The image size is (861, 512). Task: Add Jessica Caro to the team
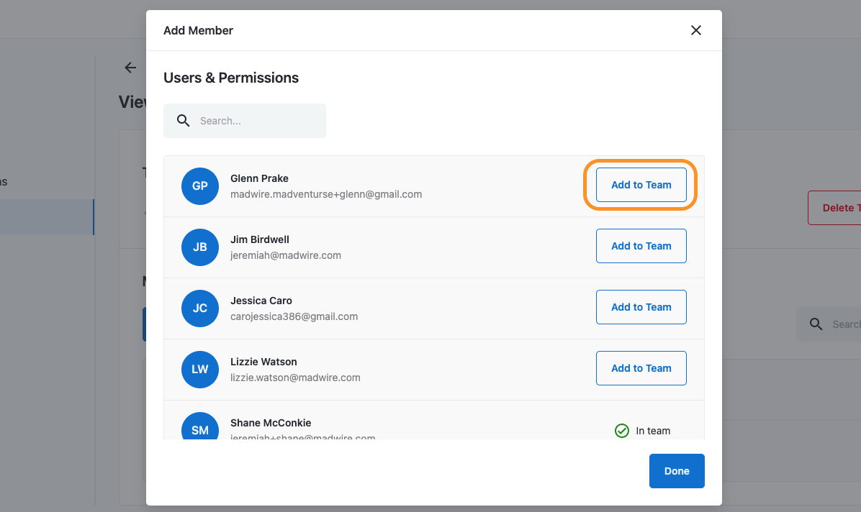tap(641, 307)
